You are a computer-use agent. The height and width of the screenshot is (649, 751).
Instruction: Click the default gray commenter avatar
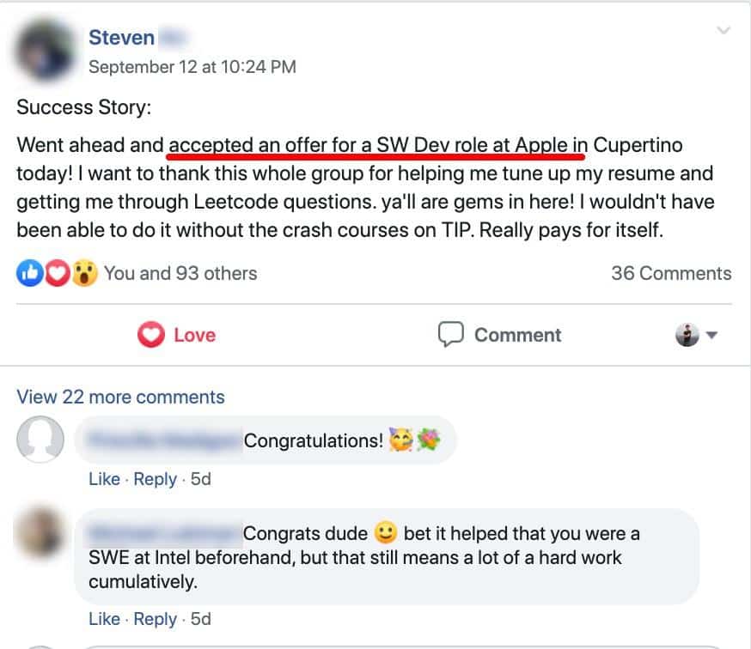click(x=40, y=440)
